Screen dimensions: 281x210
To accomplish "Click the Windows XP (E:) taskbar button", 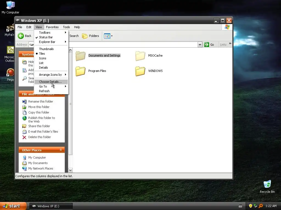I will click(51, 206).
